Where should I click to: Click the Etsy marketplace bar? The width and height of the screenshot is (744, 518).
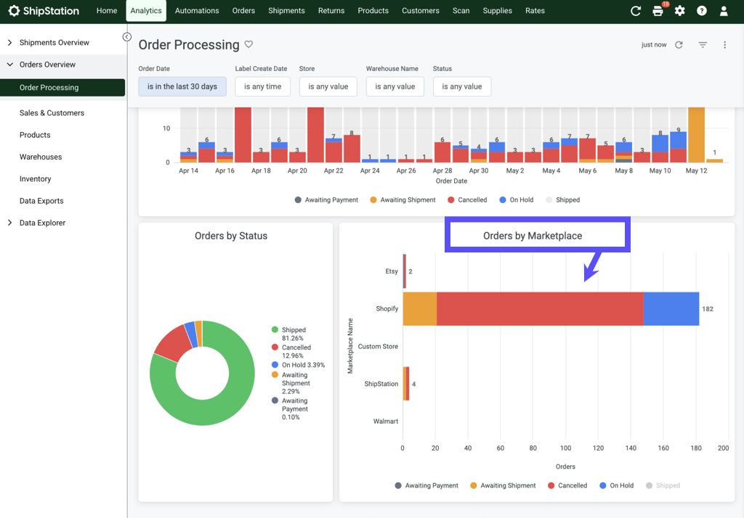coord(404,271)
